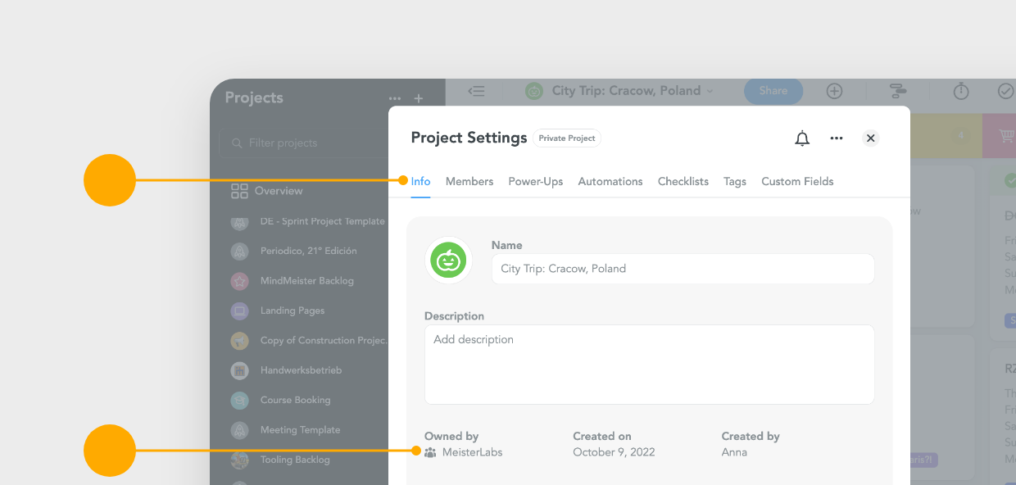The height and width of the screenshot is (485, 1016).
Task: Go to the Automations tab
Action: click(610, 181)
